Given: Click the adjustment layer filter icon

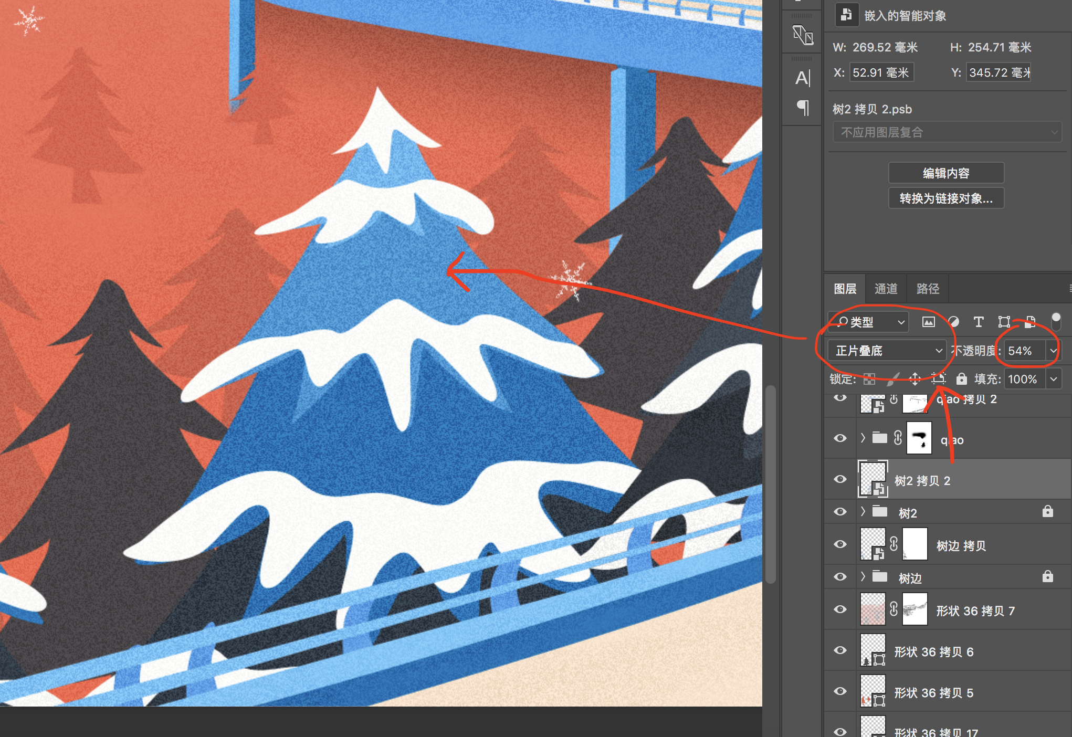Looking at the screenshot, I should (954, 322).
